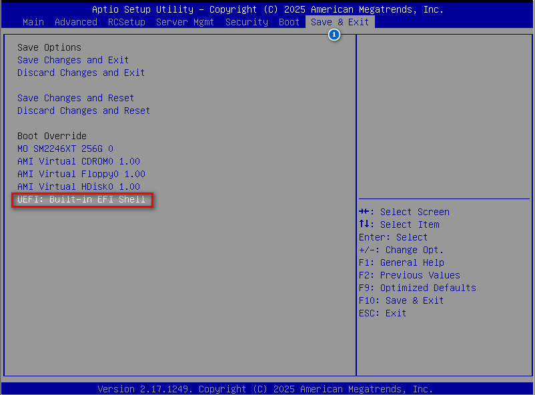Click the Save & Exit tab
The width and height of the screenshot is (535, 395).
click(340, 22)
